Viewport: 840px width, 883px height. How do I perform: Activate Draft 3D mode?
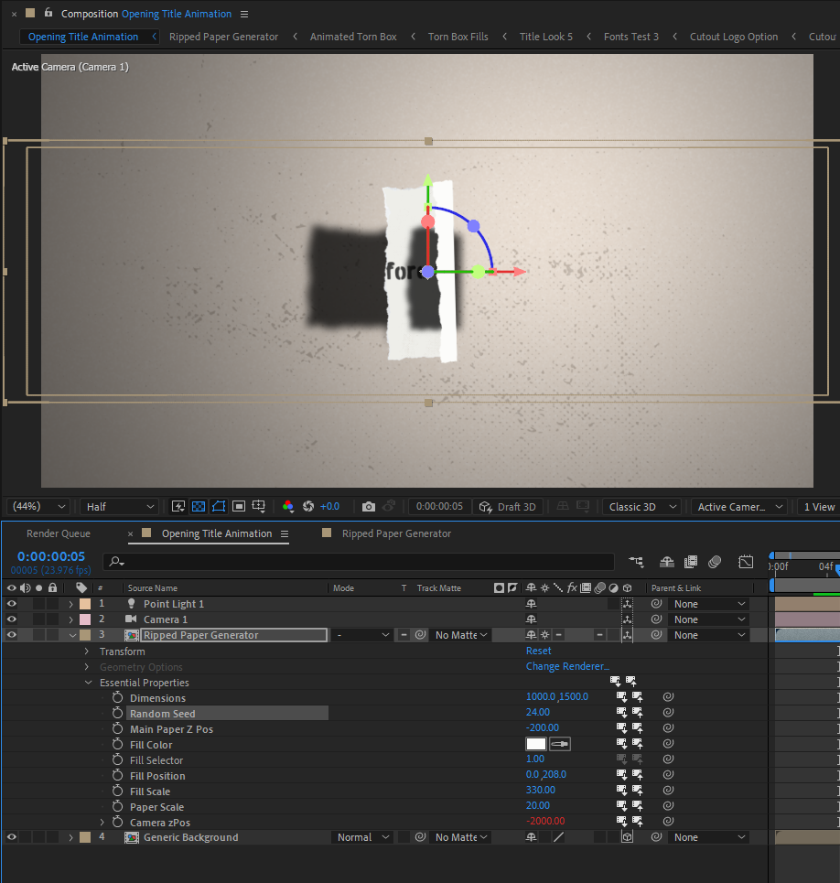(509, 506)
